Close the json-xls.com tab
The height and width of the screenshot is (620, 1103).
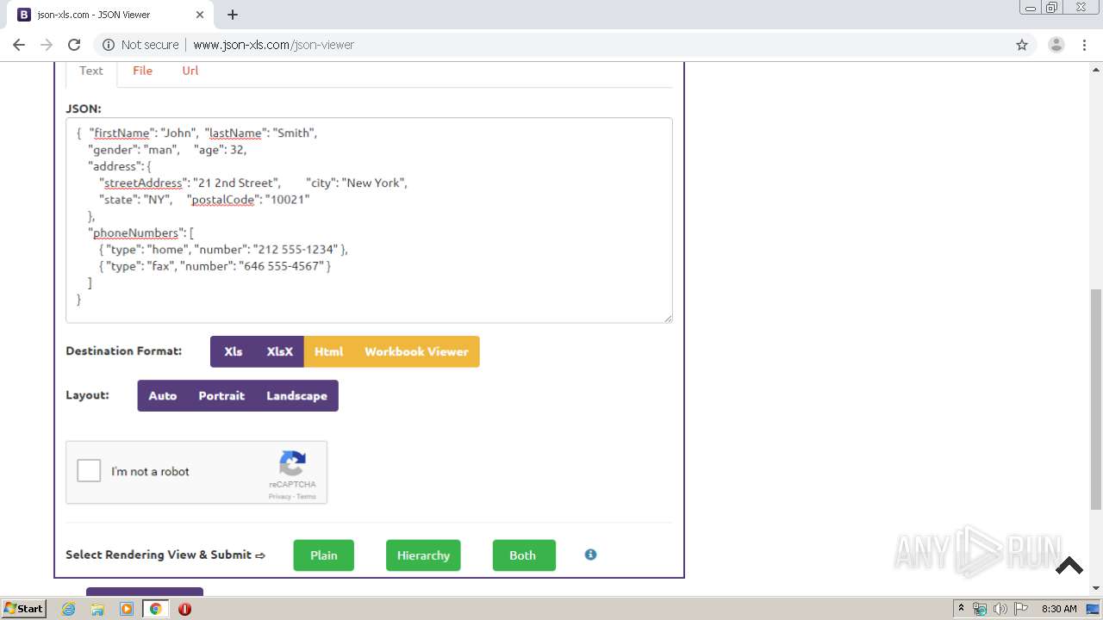[x=200, y=15]
